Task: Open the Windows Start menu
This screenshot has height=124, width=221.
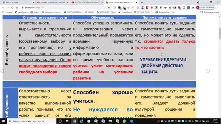Action: tap(3, 121)
